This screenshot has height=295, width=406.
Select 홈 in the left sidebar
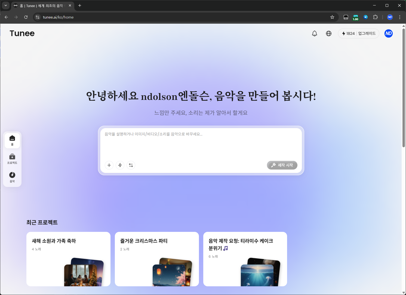pyautogui.click(x=12, y=141)
